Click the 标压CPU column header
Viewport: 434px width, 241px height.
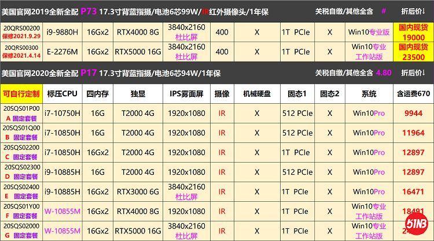[62, 93]
